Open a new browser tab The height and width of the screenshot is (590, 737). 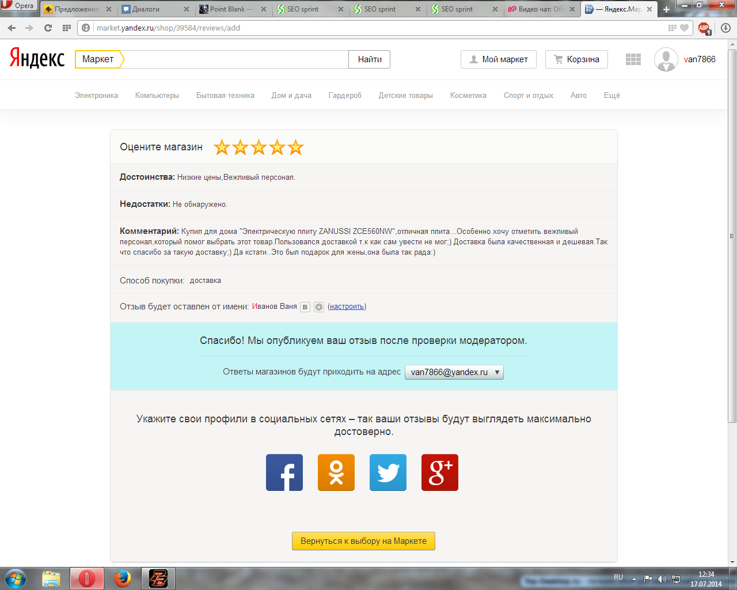tap(666, 9)
